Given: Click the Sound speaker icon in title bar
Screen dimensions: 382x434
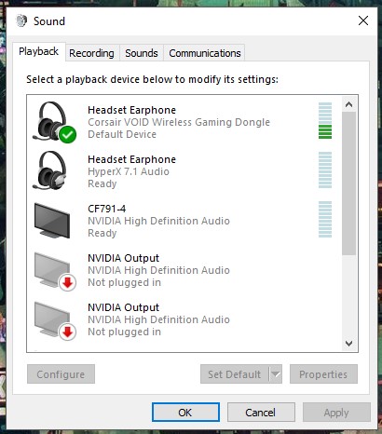Looking at the screenshot, I should [x=21, y=20].
